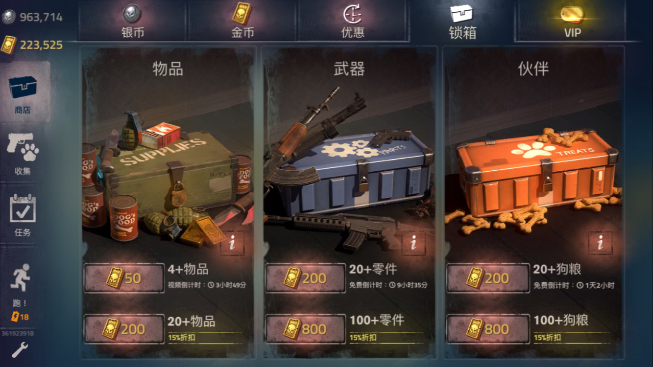The height and width of the screenshot is (367, 653).
Task: Buy 100+零件 for 800 gold
Action: (306, 329)
